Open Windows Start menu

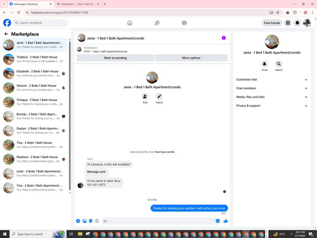(4, 234)
